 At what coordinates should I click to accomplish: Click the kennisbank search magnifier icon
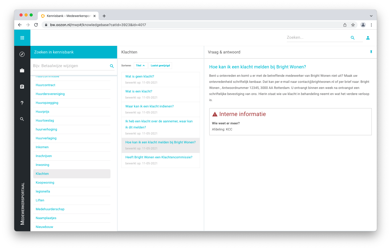click(112, 66)
